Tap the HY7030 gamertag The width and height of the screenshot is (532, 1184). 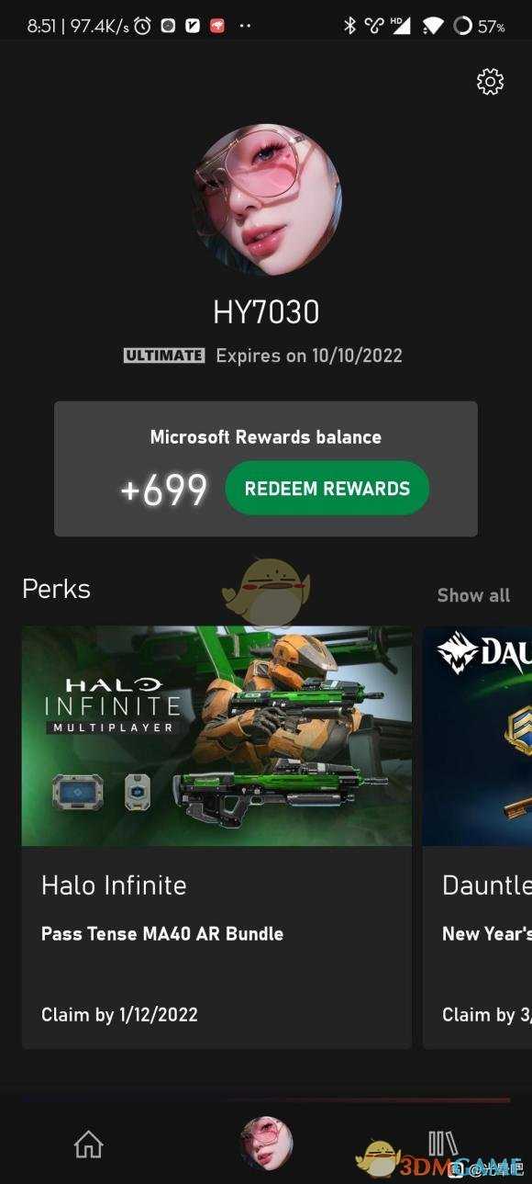(x=266, y=312)
